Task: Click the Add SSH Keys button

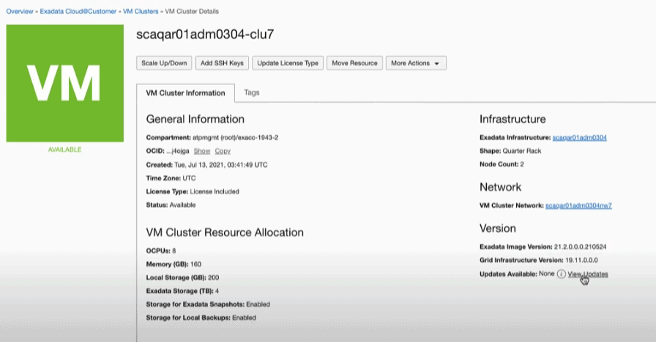Action: pyautogui.click(x=222, y=63)
